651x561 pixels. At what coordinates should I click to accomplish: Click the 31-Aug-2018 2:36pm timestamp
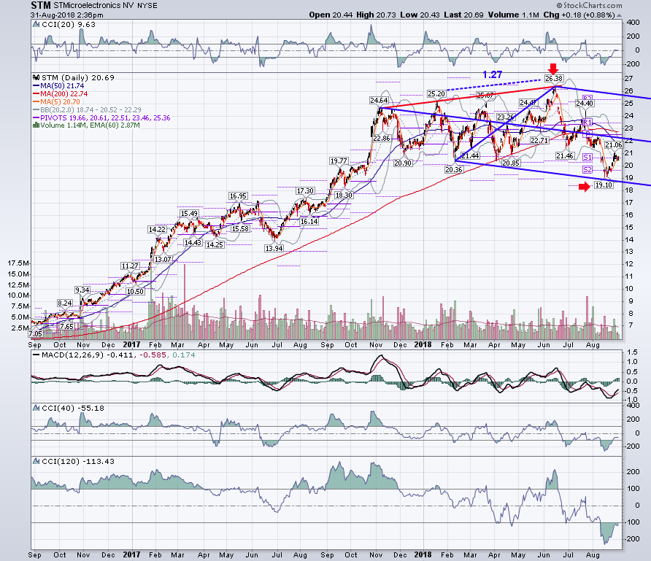[x=67, y=15]
